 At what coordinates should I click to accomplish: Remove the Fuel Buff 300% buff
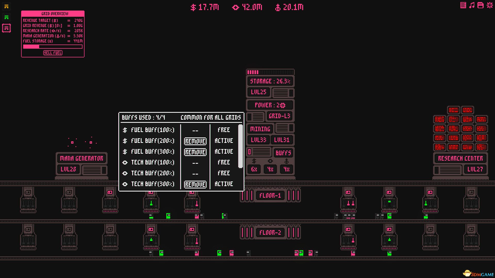click(195, 152)
